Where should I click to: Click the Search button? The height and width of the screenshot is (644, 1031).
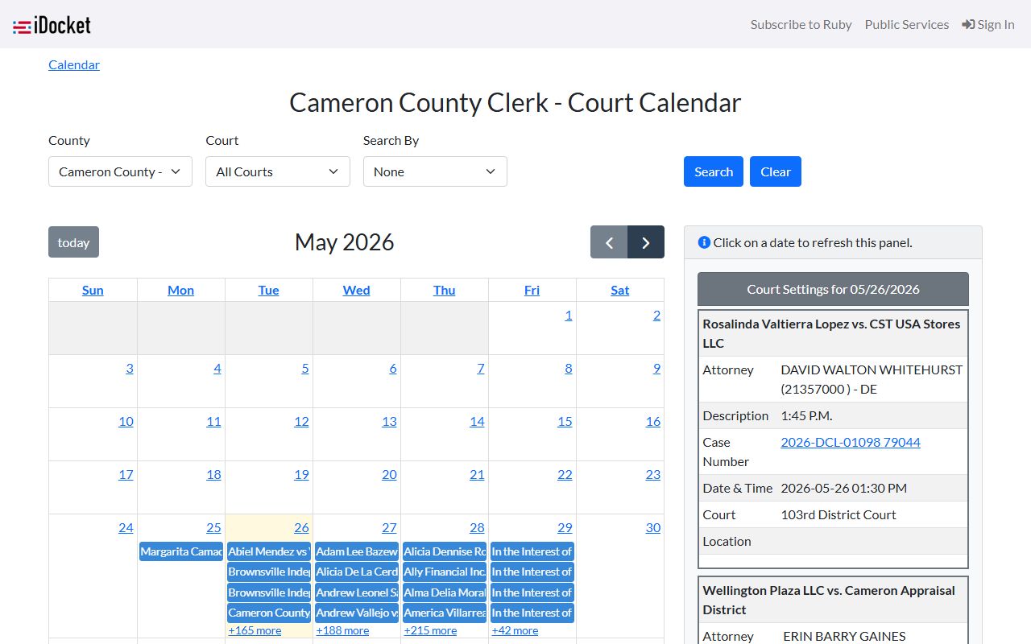[x=714, y=171]
